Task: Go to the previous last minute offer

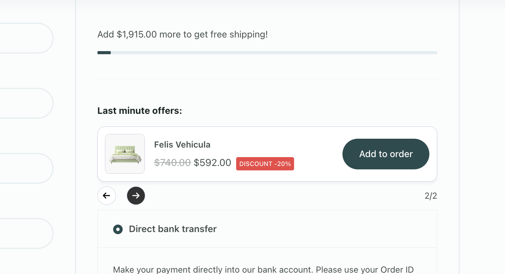Action: pos(107,196)
